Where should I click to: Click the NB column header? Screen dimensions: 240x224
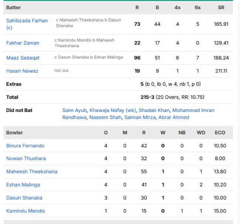[x=182, y=133]
